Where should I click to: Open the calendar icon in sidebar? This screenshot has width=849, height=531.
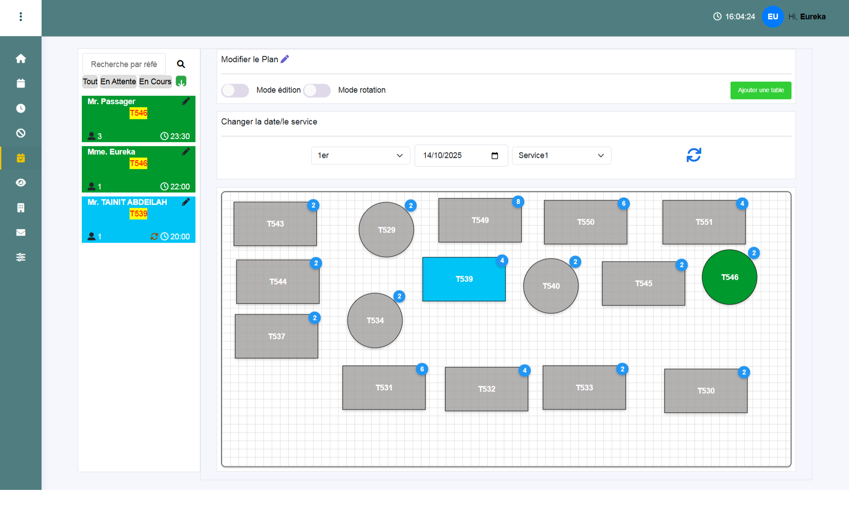(x=21, y=83)
